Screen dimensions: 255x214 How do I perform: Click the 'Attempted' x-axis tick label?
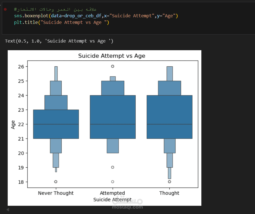pos(113,193)
